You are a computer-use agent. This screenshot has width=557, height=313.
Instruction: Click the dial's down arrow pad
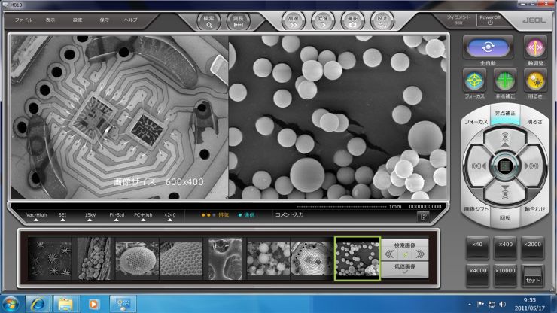click(505, 192)
